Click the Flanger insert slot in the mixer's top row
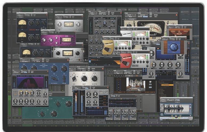The image size is (207, 132). [x=91, y=10]
